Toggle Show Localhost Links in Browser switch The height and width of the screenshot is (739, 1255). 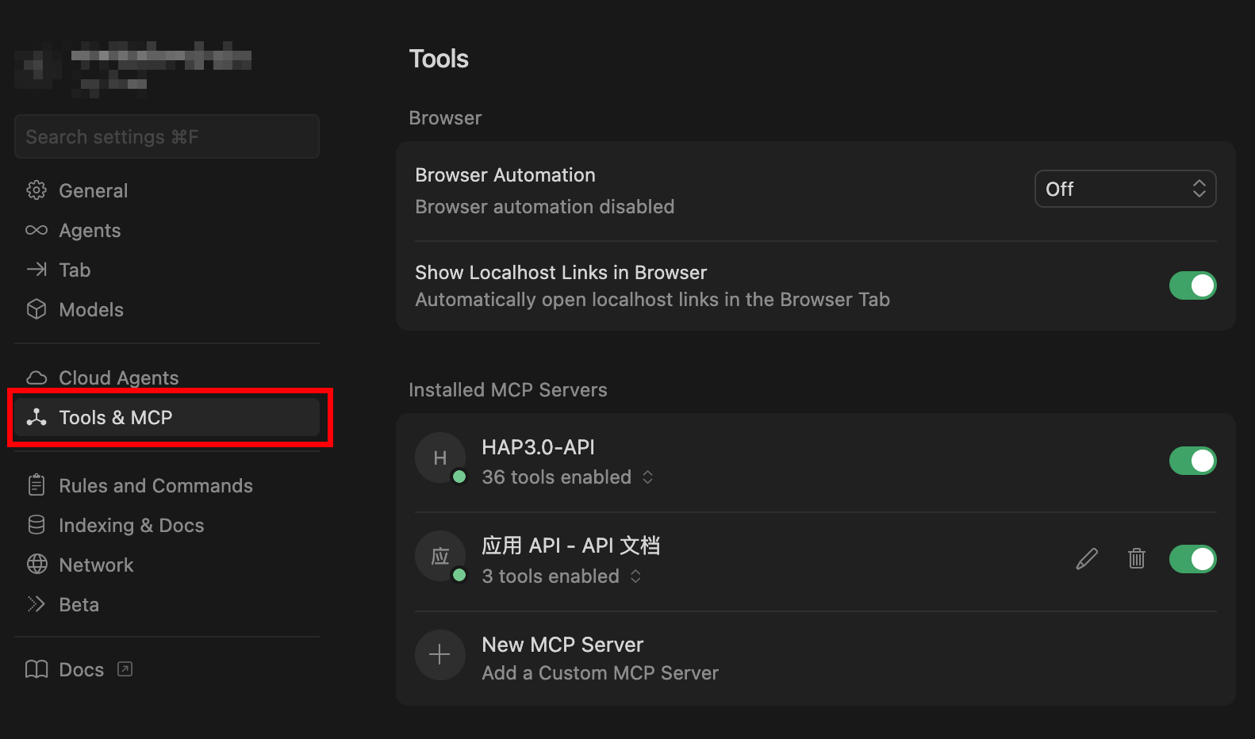click(1192, 285)
